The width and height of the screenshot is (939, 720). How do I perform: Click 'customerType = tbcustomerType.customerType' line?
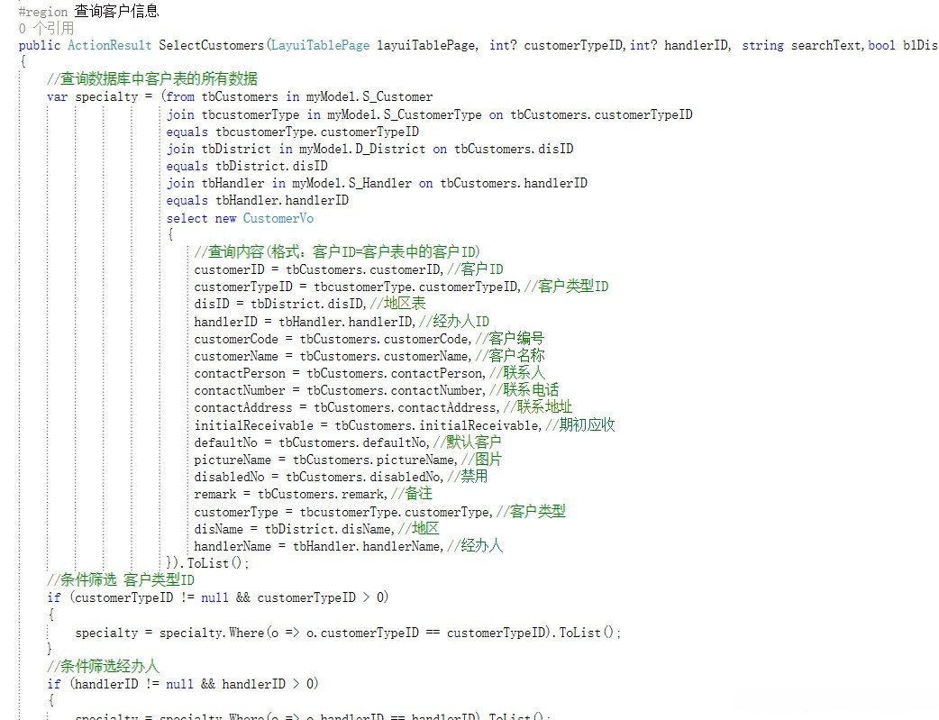[x=343, y=512]
